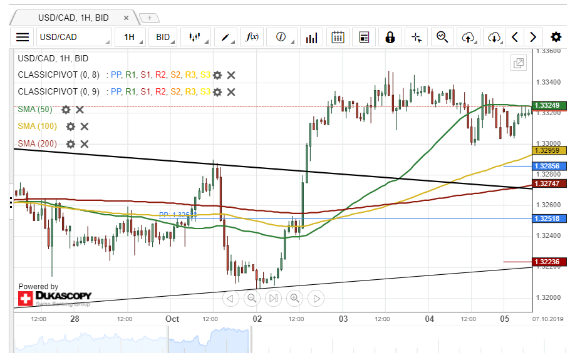Remove the SMA (200) indicator
The image size is (570, 360).
click(85, 144)
